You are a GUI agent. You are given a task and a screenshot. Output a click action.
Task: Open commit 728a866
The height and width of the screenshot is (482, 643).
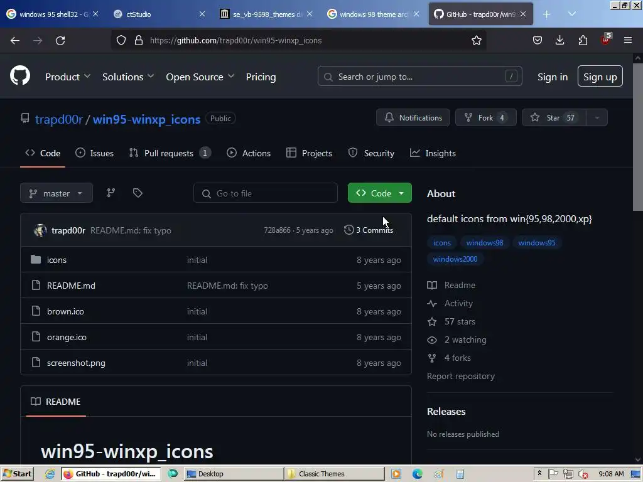(x=277, y=230)
